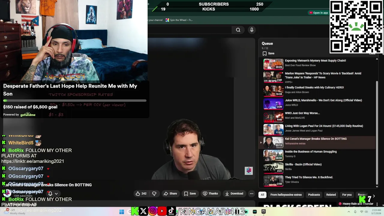
Task: Open the helloyassine extras channel name in queue
Action: 295,144
